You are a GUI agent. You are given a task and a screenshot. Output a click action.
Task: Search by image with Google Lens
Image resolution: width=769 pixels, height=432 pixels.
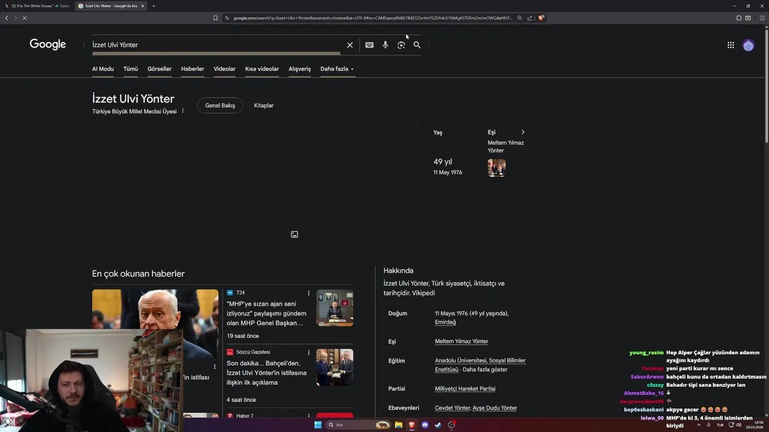coord(401,45)
